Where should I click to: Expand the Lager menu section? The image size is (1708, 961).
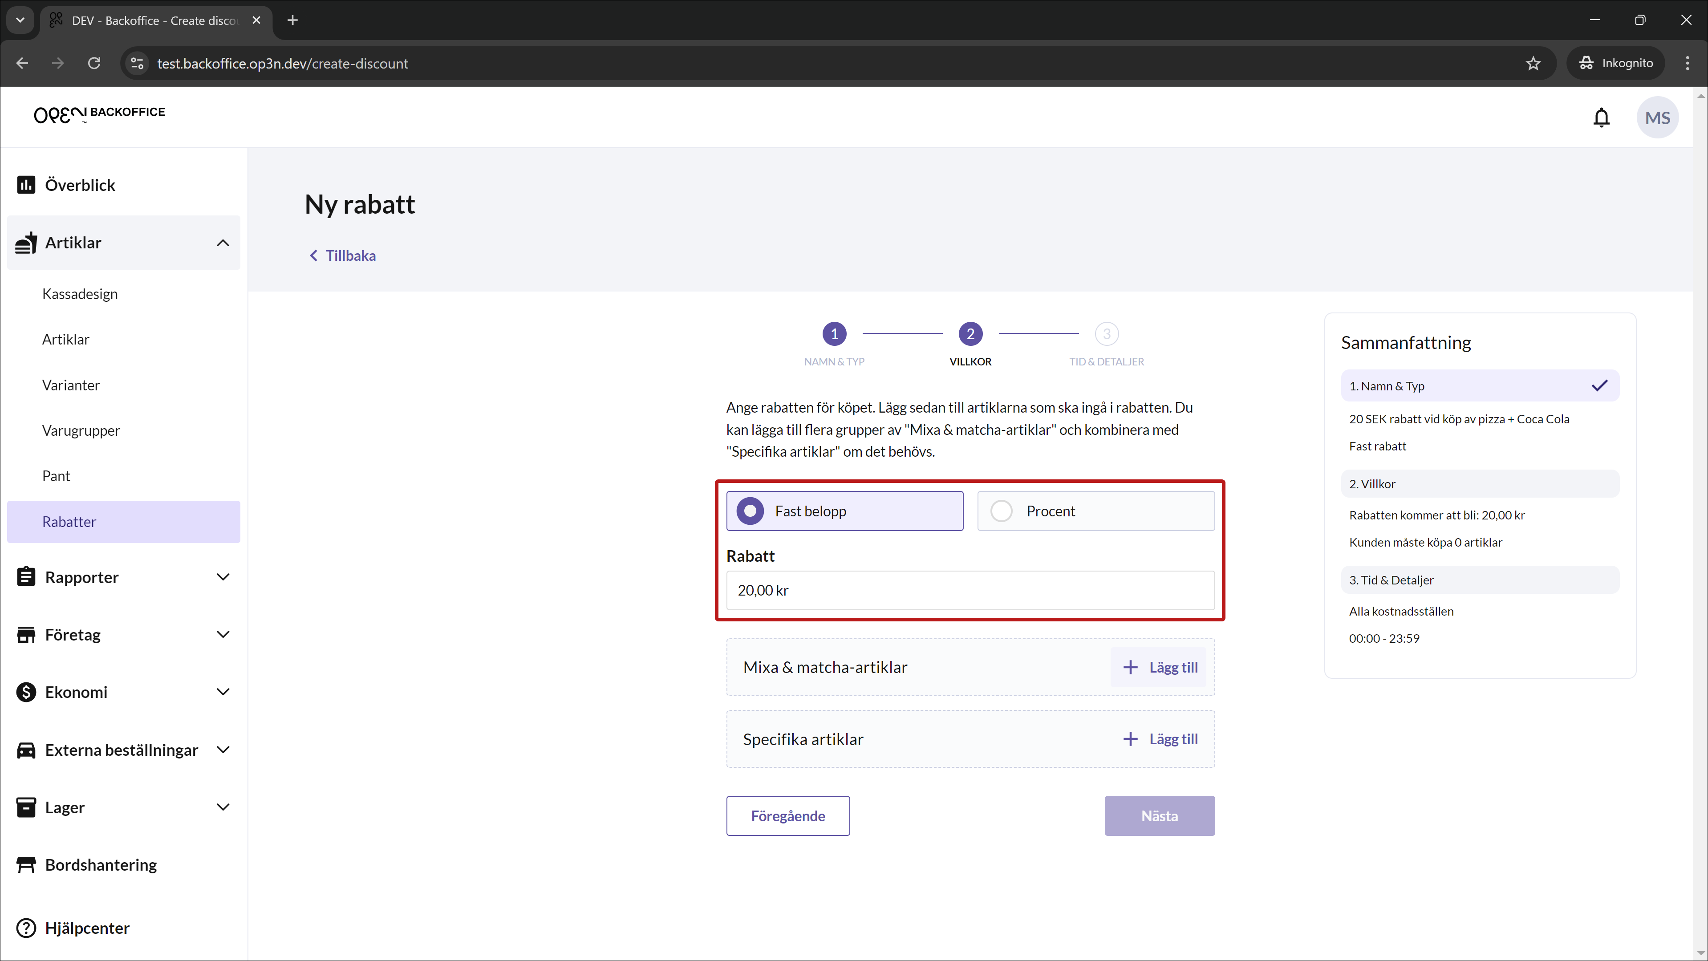[x=223, y=807]
